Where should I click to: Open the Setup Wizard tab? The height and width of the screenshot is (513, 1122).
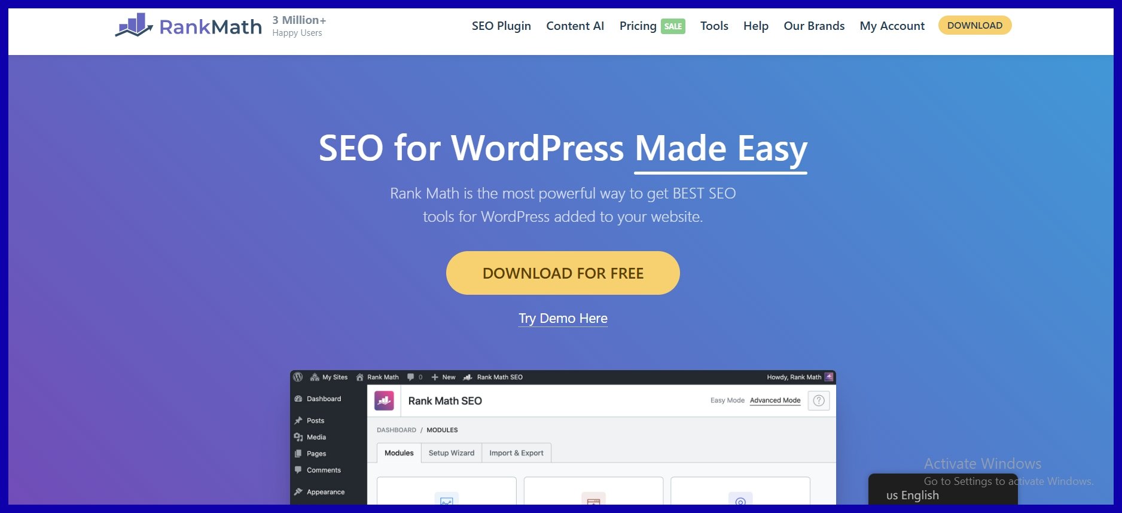(452, 453)
